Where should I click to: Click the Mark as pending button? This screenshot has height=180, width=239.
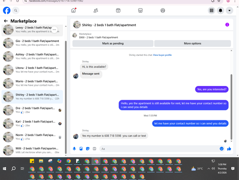[113, 43]
